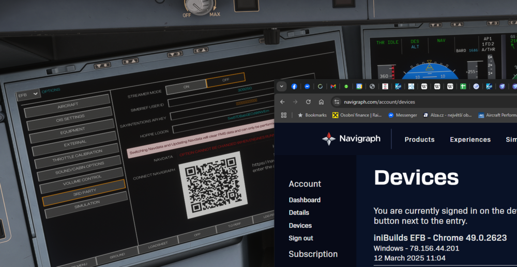Viewport: 517px width, 267px height.
Task: Turn Streamer Mode ON
Action: [186, 86]
